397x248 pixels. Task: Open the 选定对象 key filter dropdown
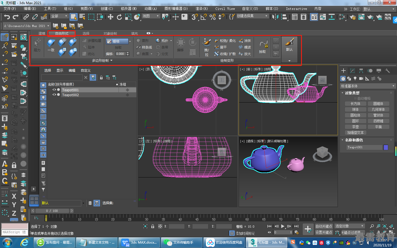(x=350, y=226)
